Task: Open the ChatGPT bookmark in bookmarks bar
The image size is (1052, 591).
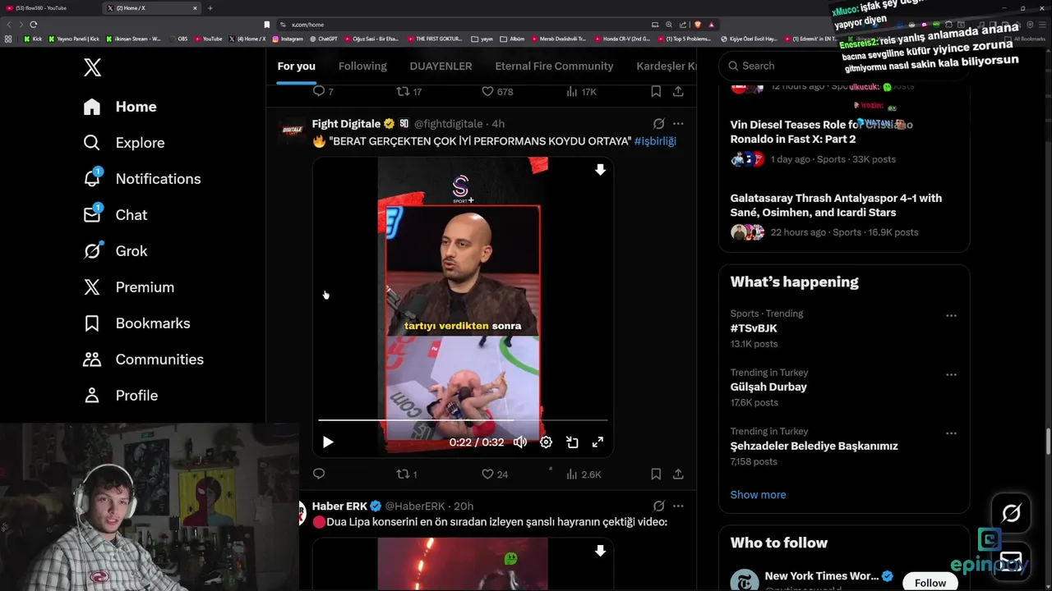Action: 324,39
